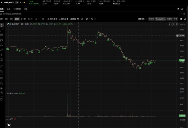Delete drawings with the trash icon
This screenshot has width=188, height=128.
pyautogui.click(x=2, y=100)
